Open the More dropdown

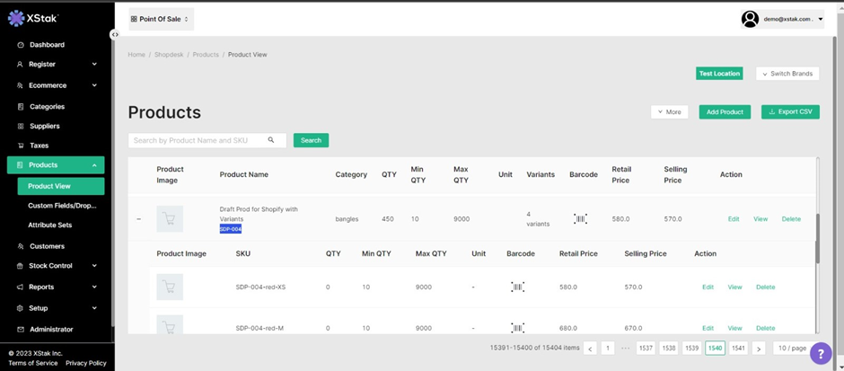669,112
